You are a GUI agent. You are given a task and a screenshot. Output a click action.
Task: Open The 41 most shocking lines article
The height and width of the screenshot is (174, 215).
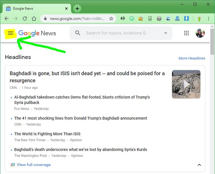pos(80,118)
